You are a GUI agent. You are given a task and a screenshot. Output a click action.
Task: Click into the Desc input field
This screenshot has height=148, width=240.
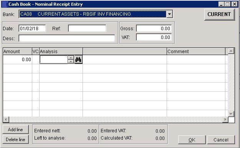pyautogui.click(x=67, y=38)
